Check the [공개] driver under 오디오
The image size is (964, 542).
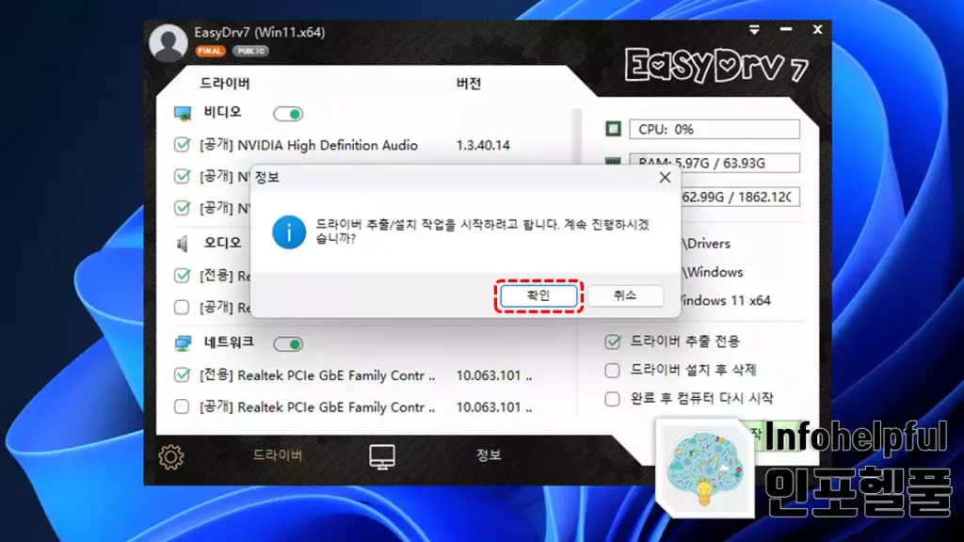[182, 307]
